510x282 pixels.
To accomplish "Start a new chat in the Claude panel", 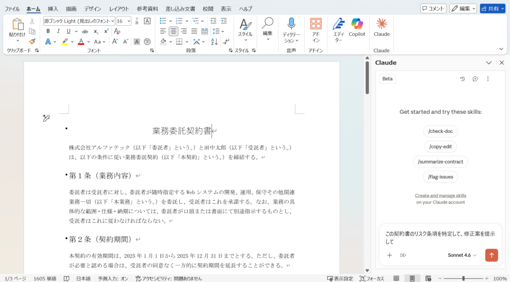I will 475,79.
